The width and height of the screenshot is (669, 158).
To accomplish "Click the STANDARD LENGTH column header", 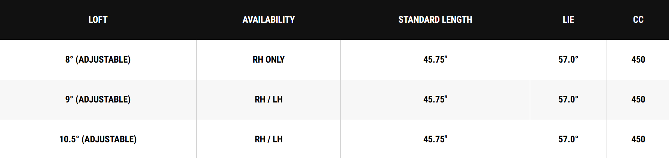I will coord(435,20).
